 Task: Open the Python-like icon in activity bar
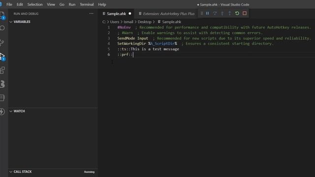point(2,84)
